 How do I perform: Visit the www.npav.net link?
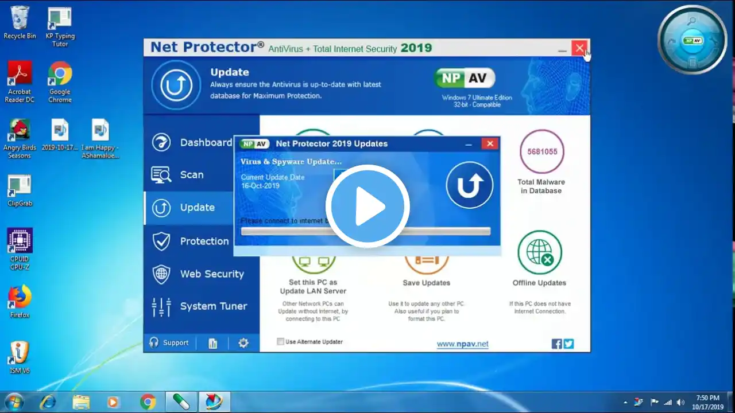click(x=462, y=344)
